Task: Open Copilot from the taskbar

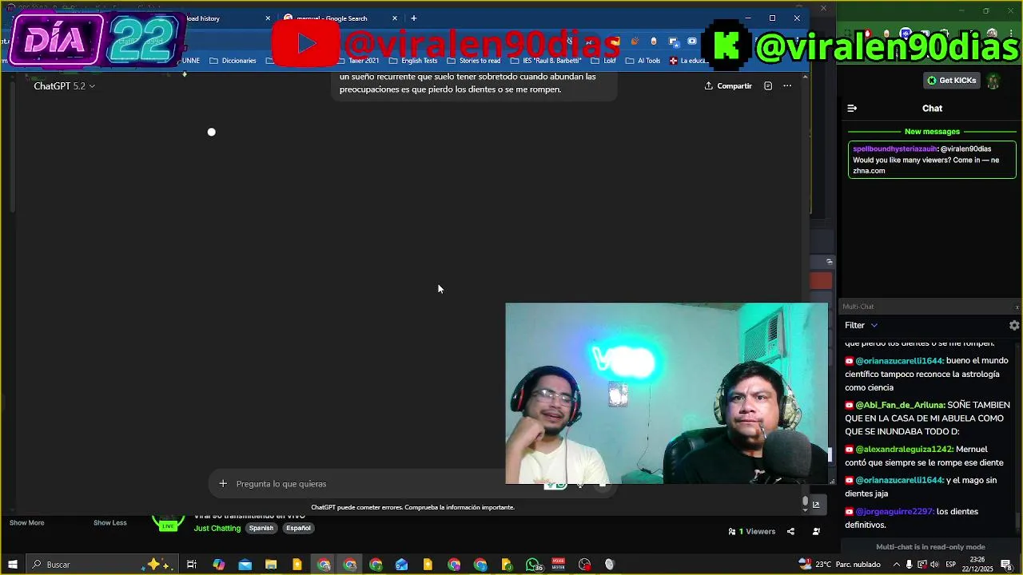Action: click(218, 565)
